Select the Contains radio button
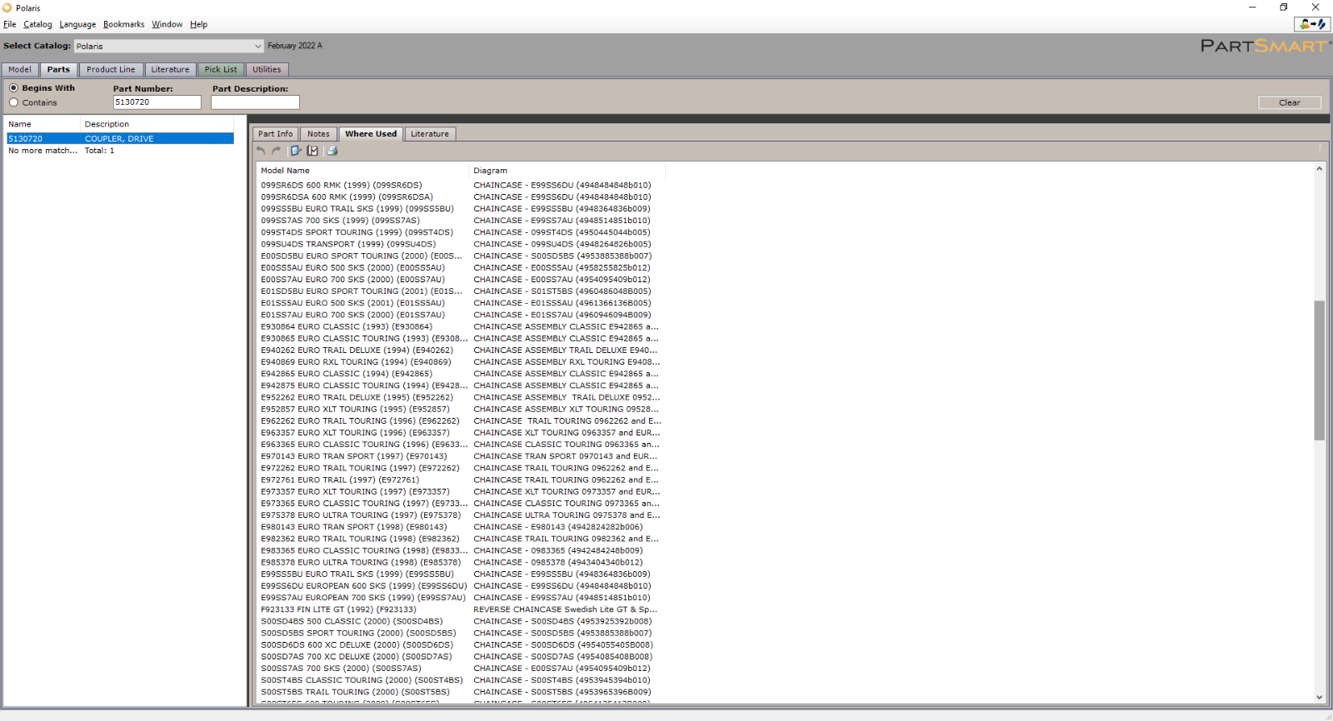1333x721 pixels. pyautogui.click(x=13, y=102)
